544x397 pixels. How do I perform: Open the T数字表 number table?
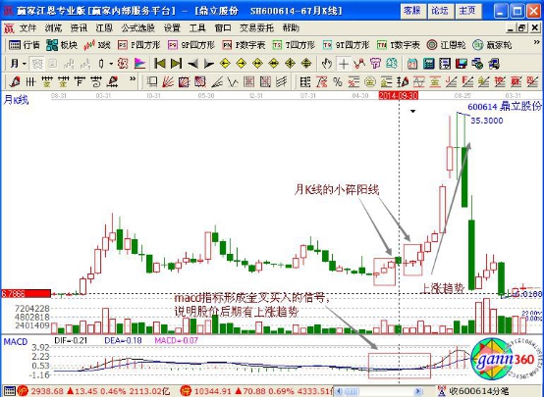(x=399, y=45)
